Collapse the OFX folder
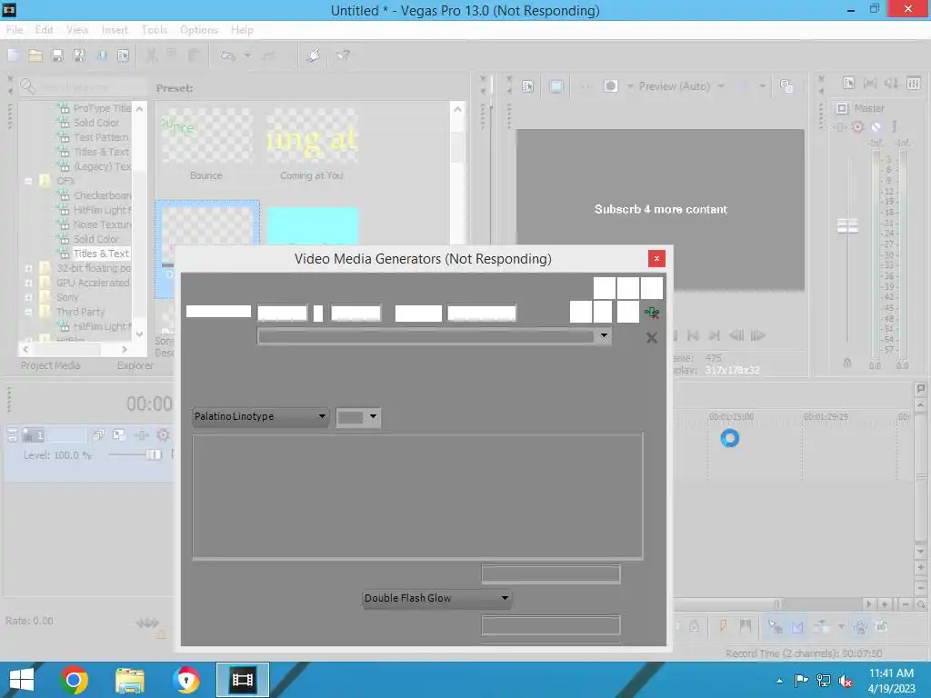The height and width of the screenshot is (698, 931). 28,181
